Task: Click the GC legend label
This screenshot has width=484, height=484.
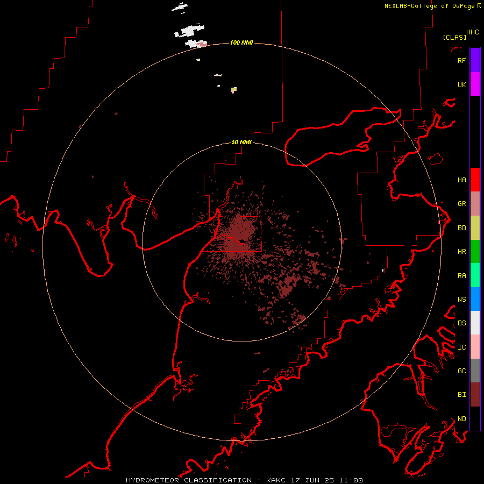Action: pyautogui.click(x=461, y=371)
